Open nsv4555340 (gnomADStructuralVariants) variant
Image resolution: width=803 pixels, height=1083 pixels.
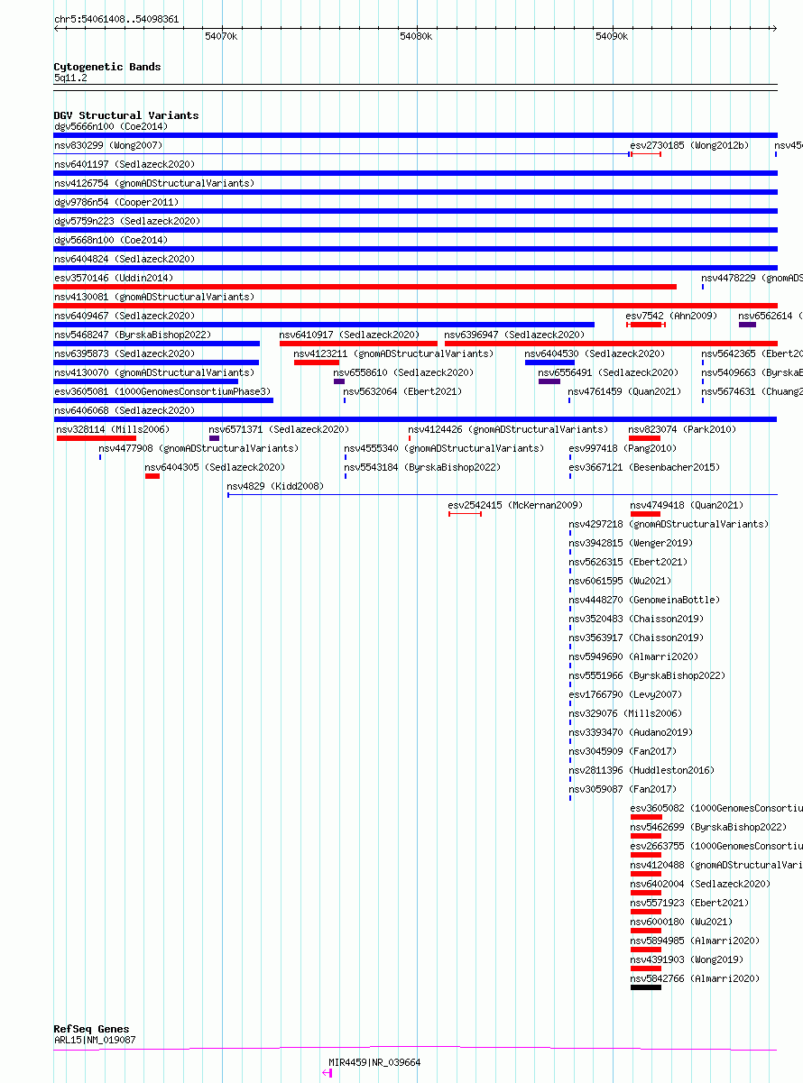pyautogui.click(x=444, y=448)
